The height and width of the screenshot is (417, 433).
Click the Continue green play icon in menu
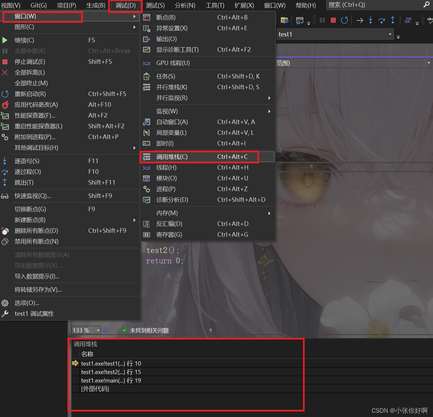pyautogui.click(x=5, y=40)
